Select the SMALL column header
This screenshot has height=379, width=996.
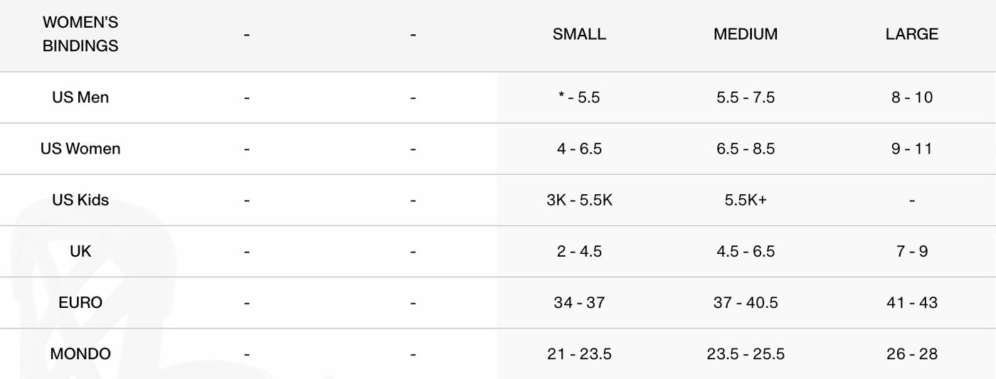pos(579,34)
